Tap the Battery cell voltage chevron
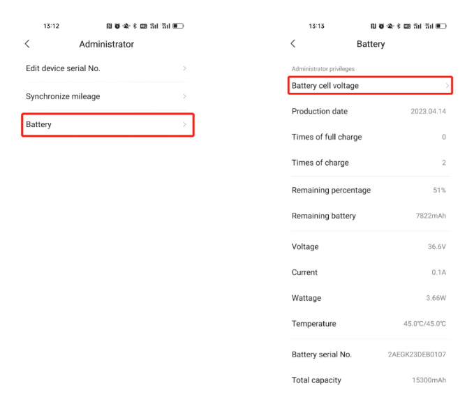474x395 pixels. coord(447,86)
